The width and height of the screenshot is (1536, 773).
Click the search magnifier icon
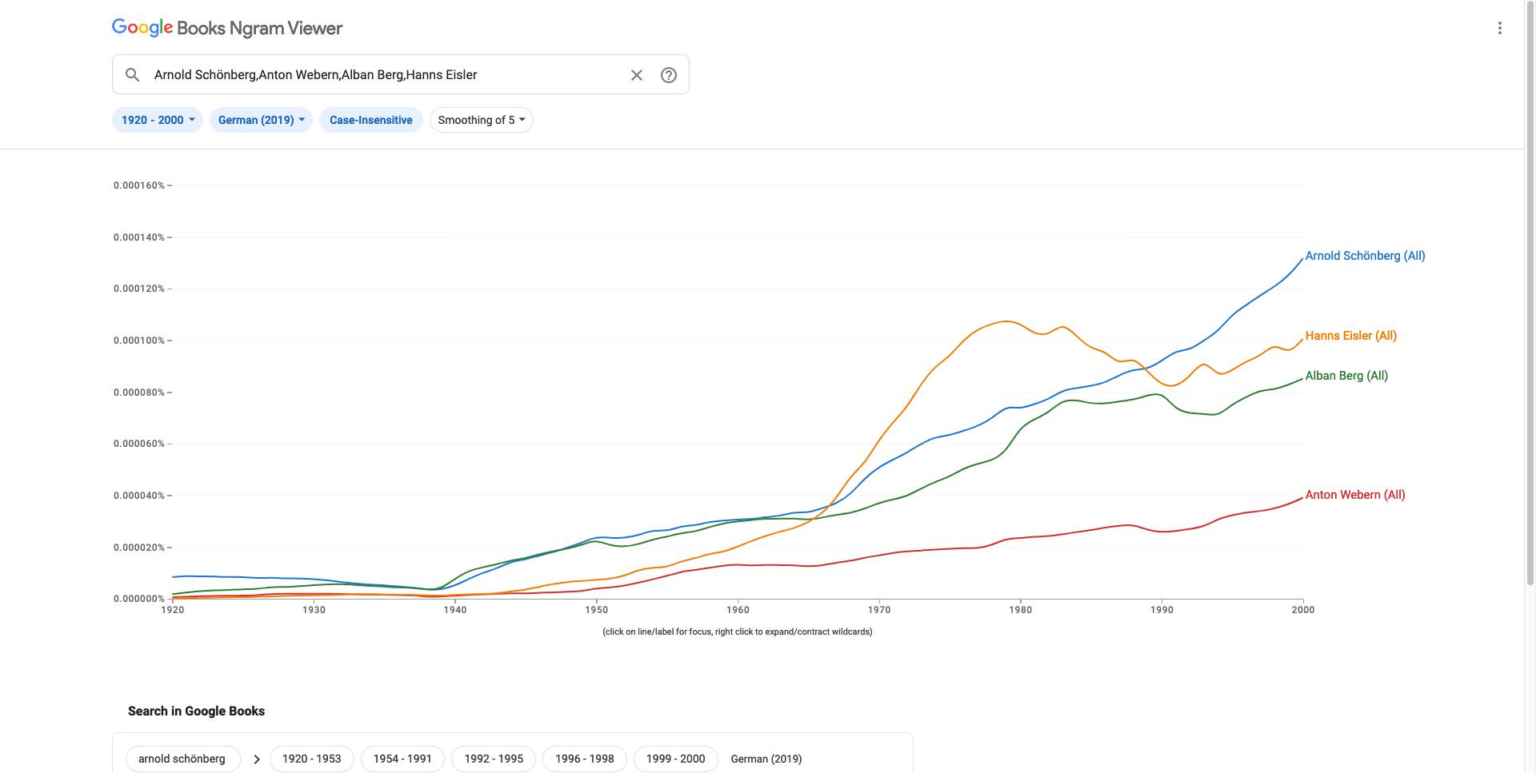[x=133, y=74]
